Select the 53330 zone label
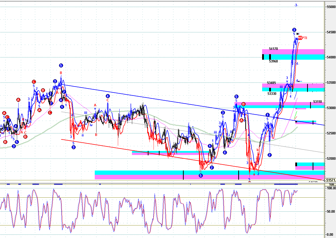The image size is (336, 238). tap(272, 94)
